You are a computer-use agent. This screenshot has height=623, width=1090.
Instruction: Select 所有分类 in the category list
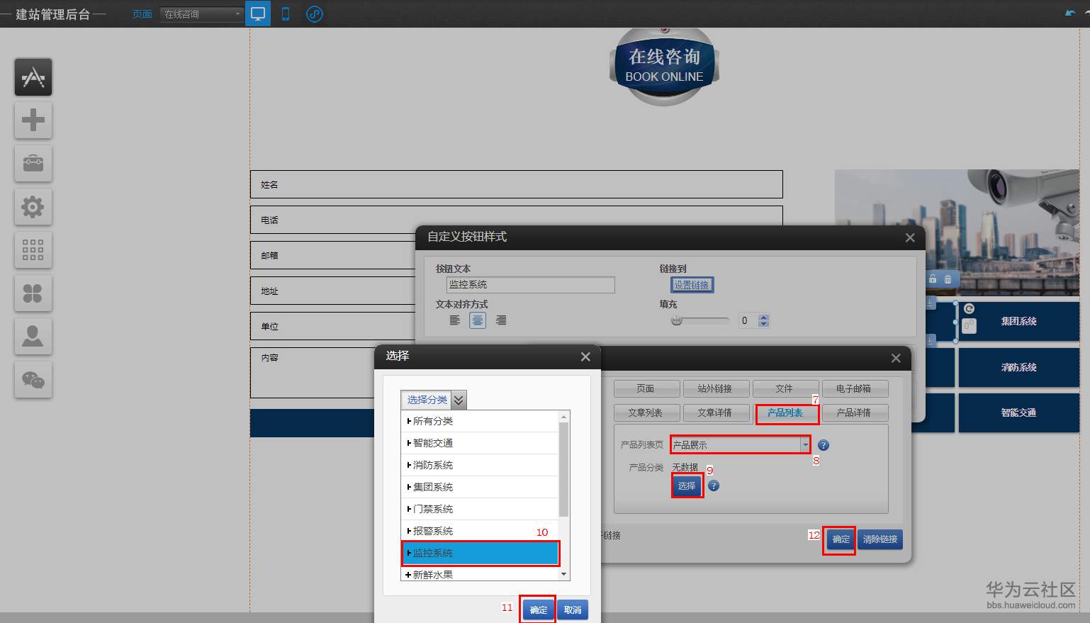click(480, 421)
